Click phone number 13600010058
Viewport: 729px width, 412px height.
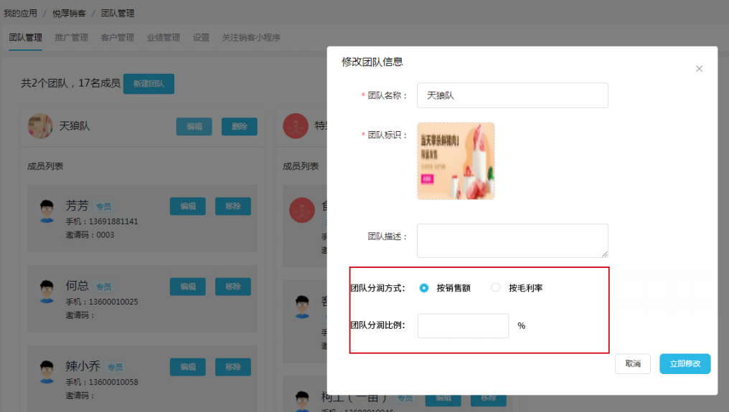pos(113,383)
